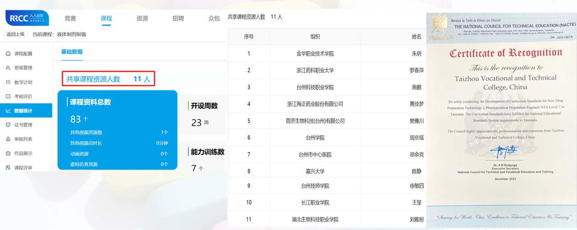Open 课程配置 via its house icon
The width and height of the screenshot is (577, 230).
pos(8,54)
